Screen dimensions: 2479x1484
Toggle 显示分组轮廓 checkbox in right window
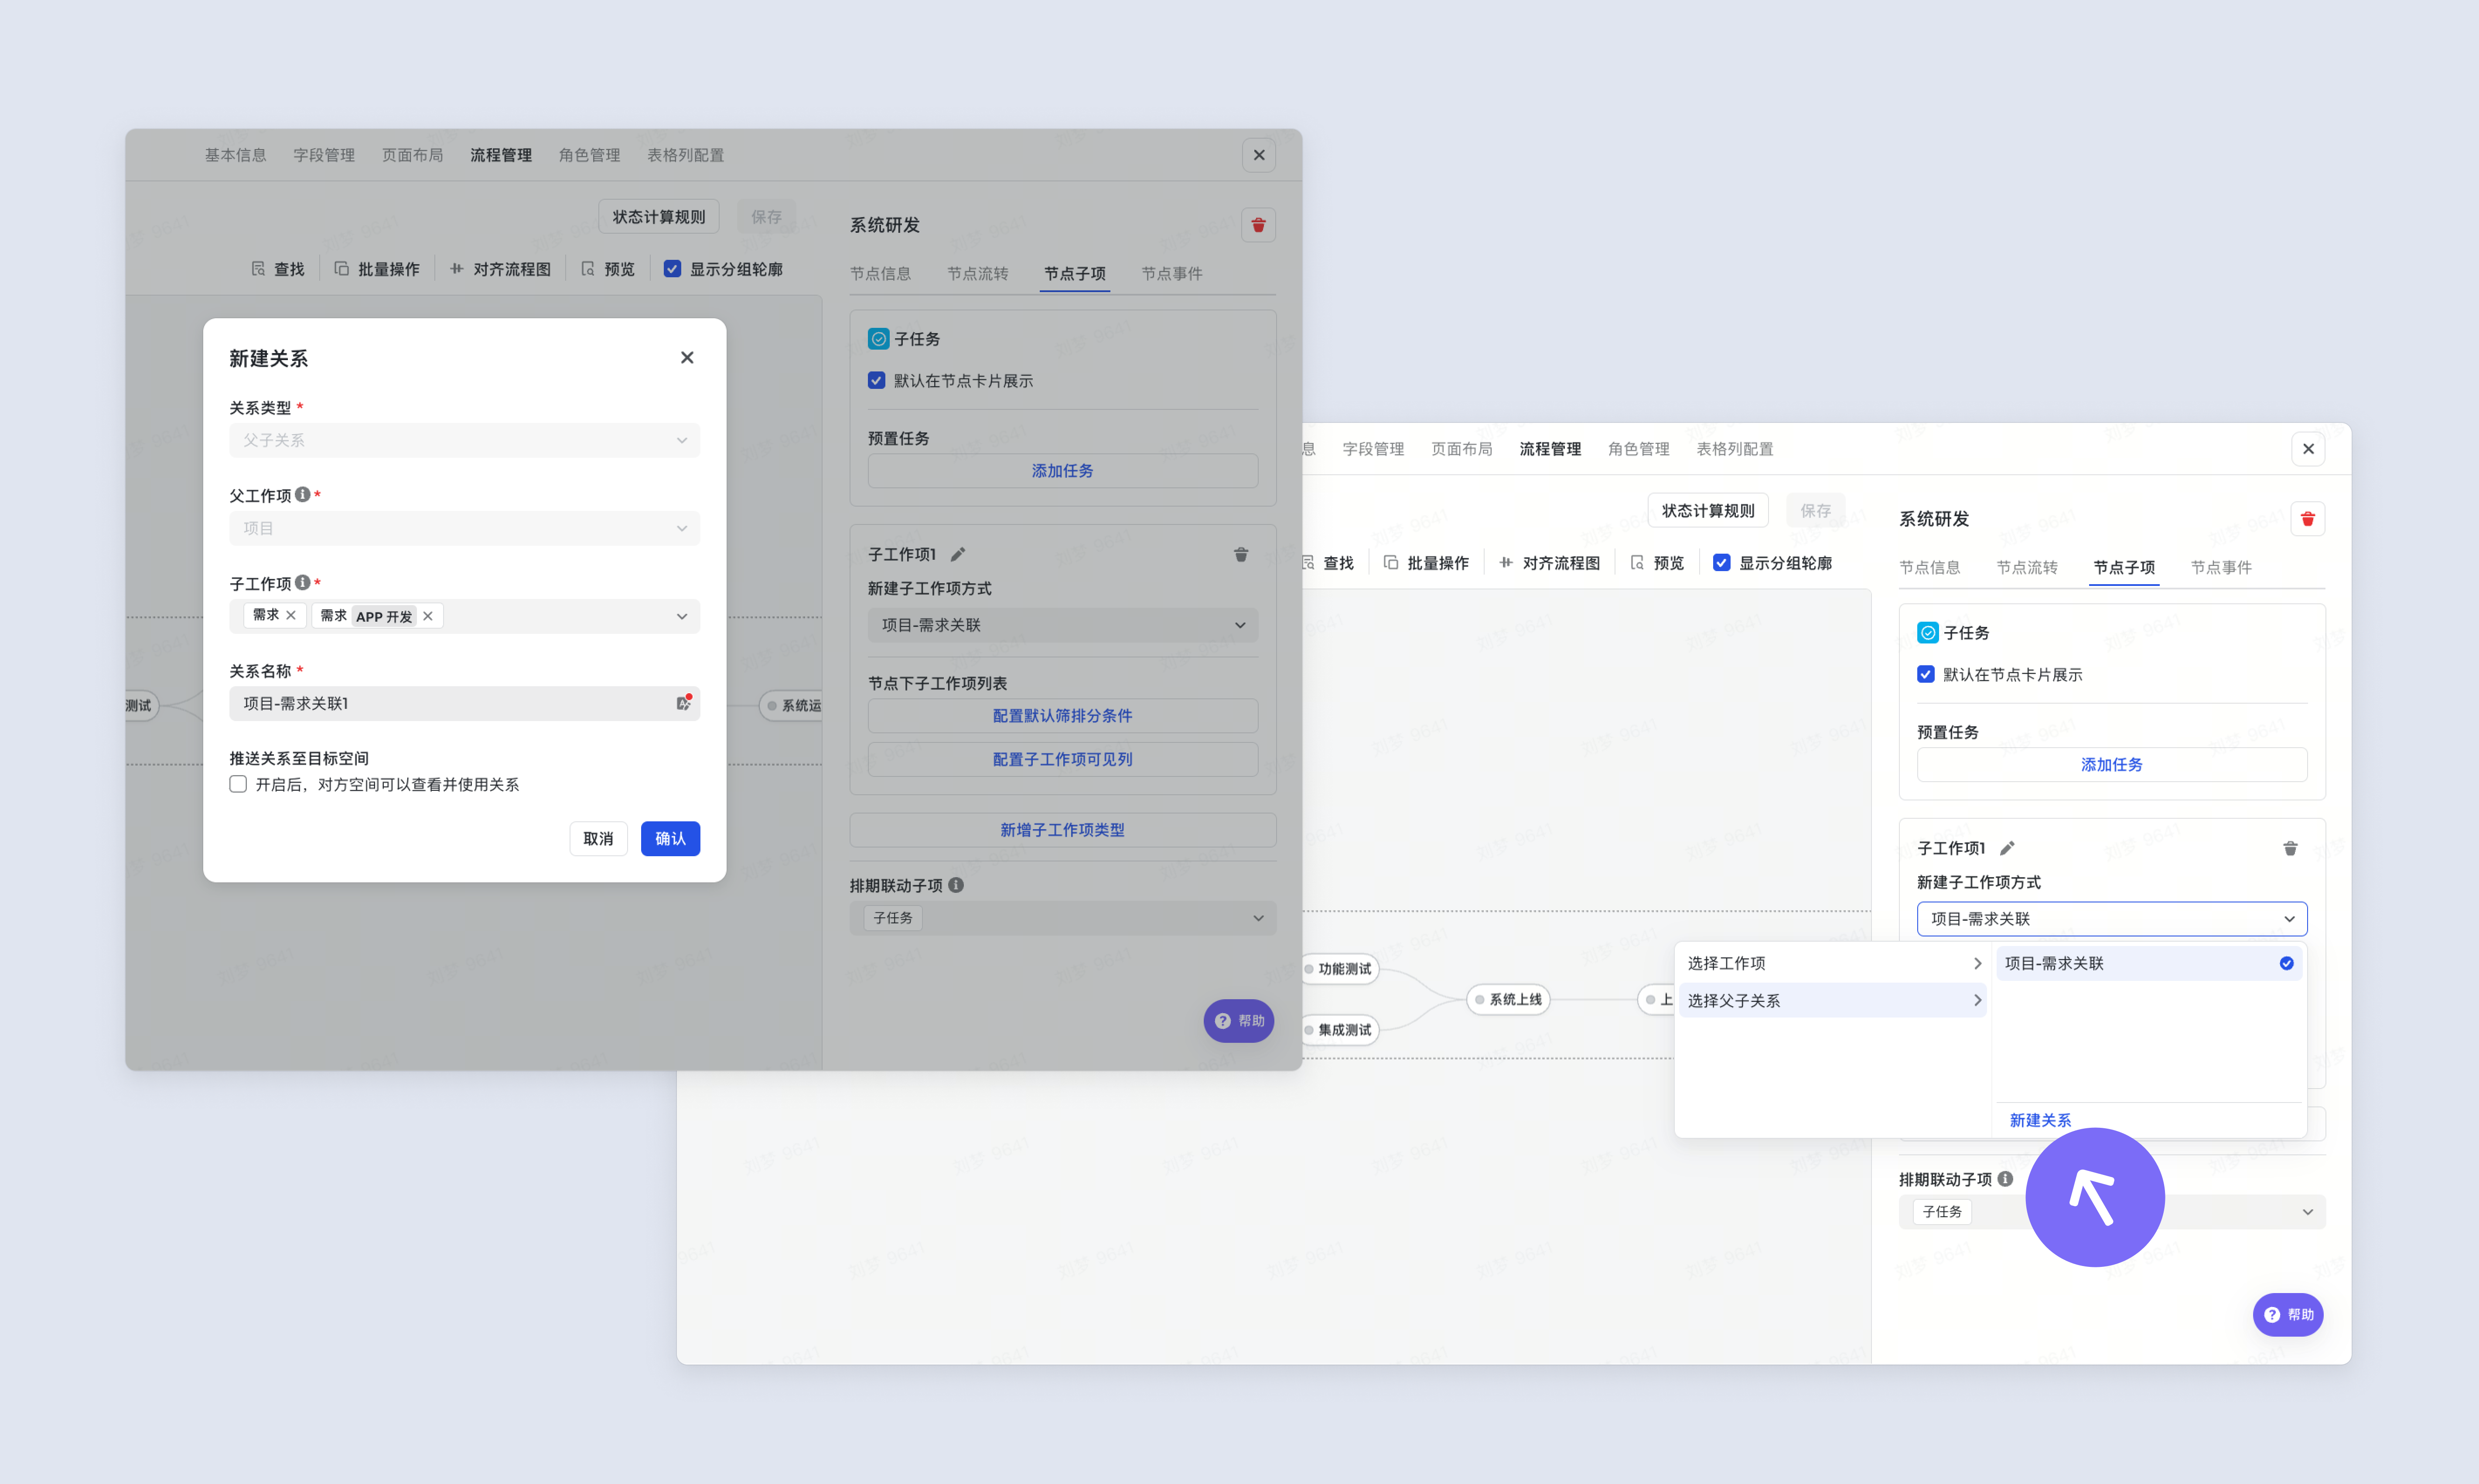click(1722, 563)
